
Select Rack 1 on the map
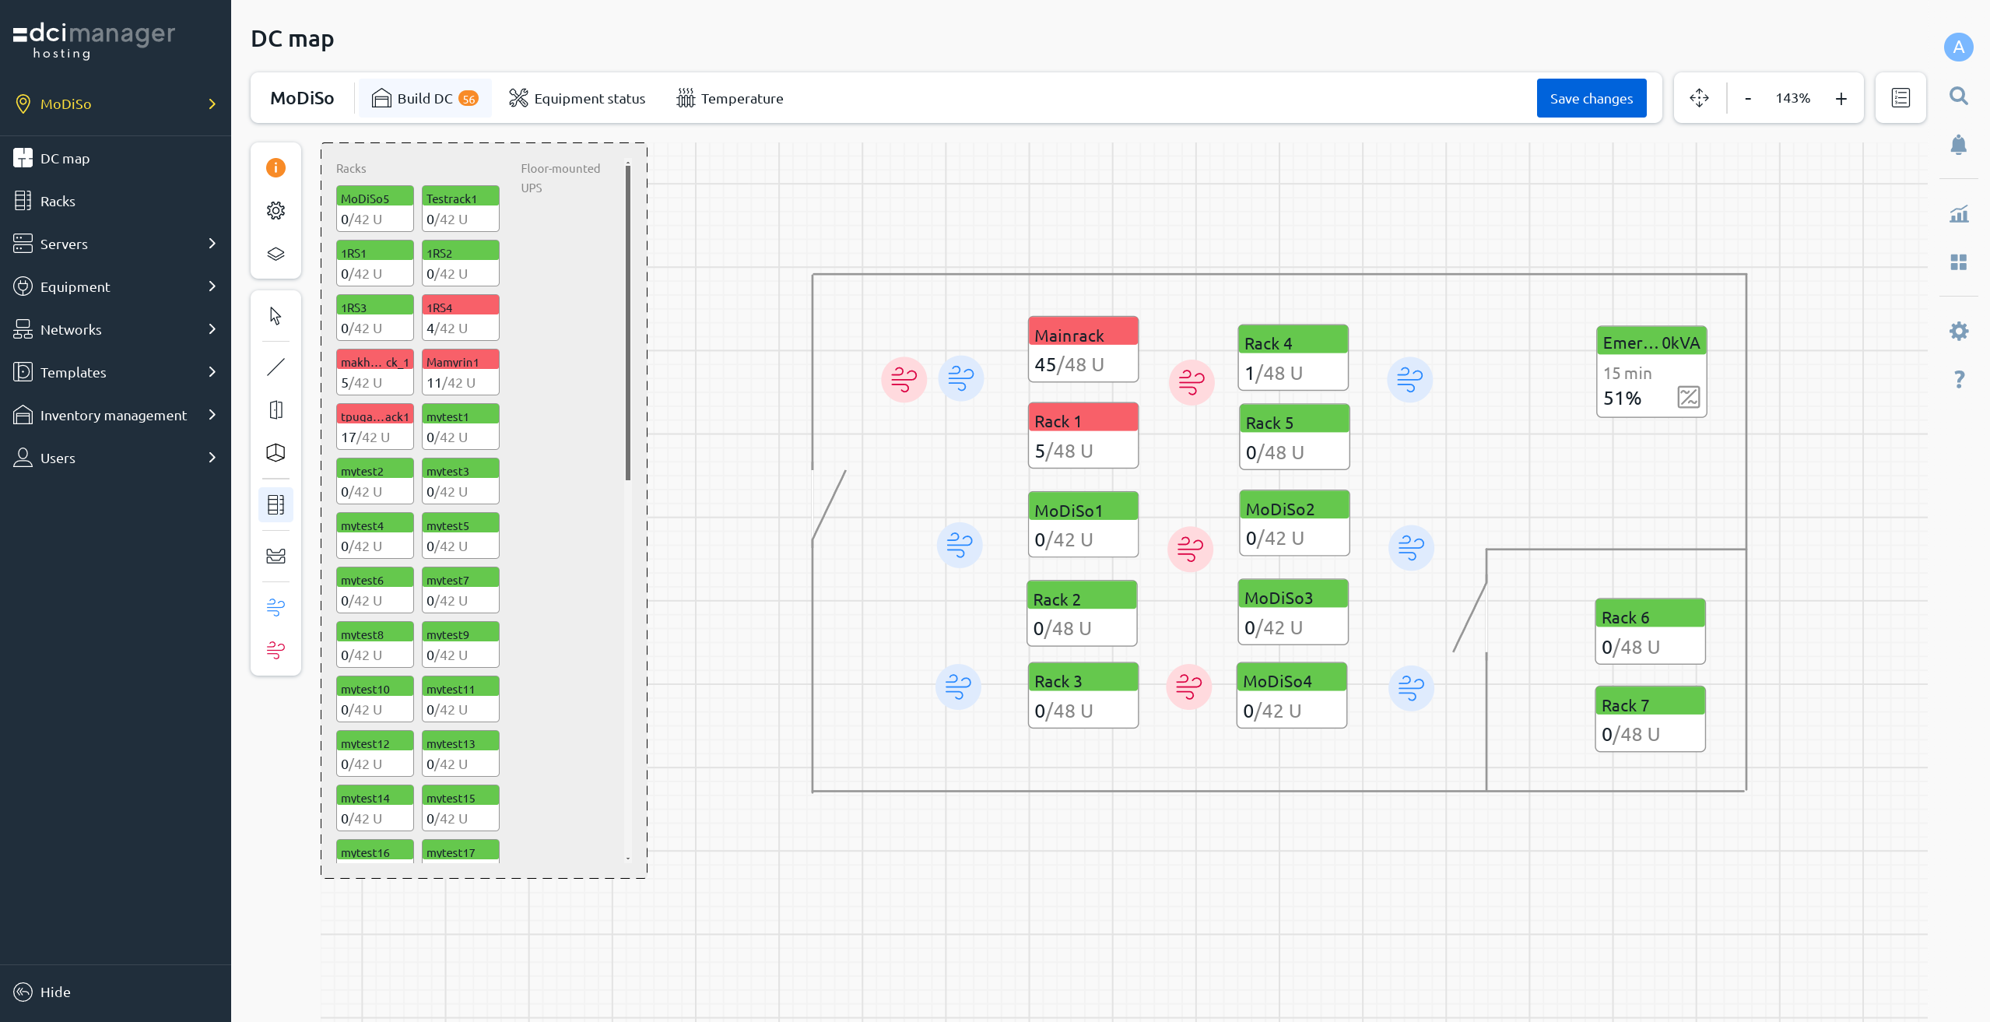(1083, 435)
